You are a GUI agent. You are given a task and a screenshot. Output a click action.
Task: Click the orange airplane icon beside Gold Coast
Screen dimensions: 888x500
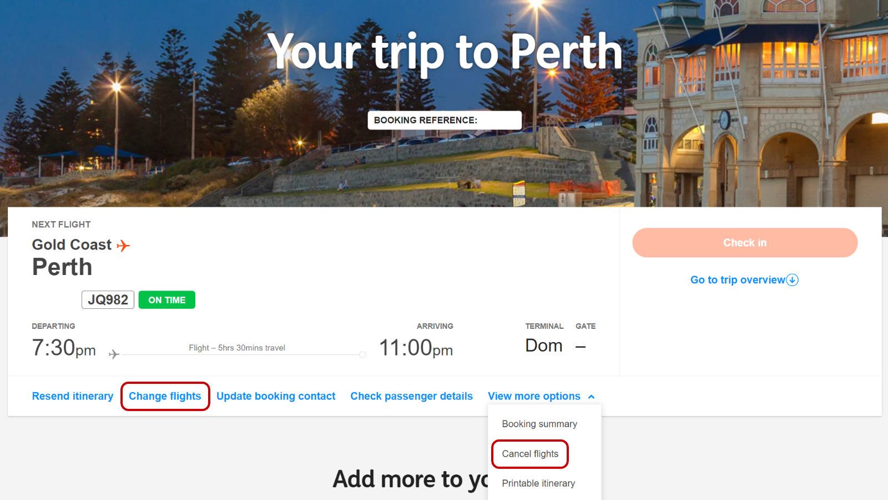pyautogui.click(x=123, y=246)
